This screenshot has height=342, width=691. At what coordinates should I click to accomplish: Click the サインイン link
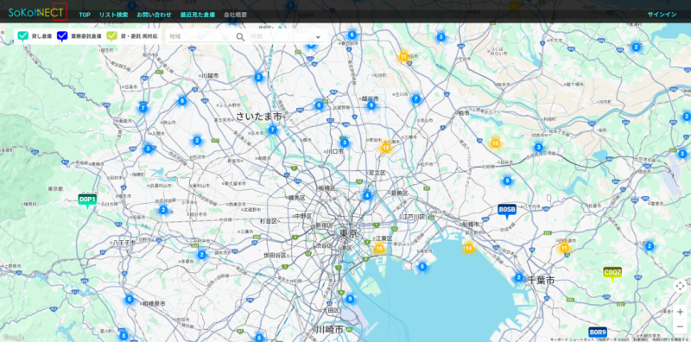click(662, 15)
